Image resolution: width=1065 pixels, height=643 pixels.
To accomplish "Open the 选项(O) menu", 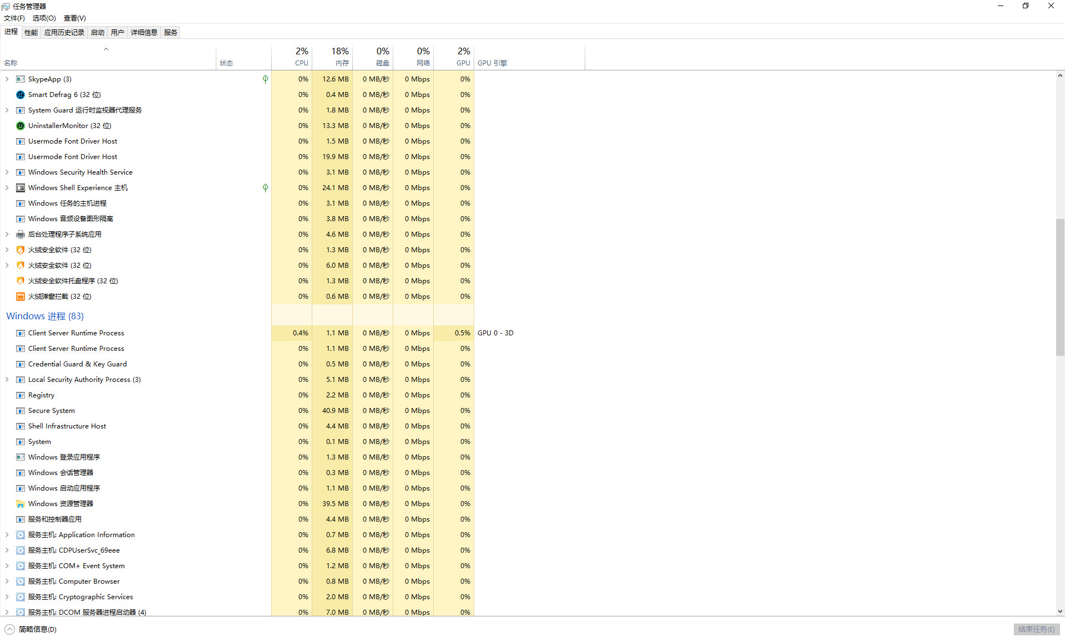I will coord(44,18).
